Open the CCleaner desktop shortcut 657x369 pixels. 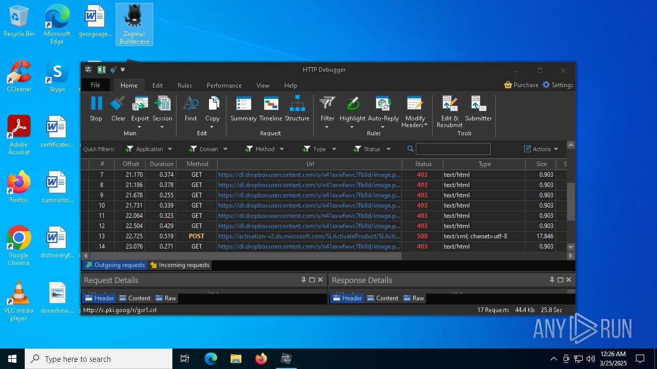(x=19, y=76)
